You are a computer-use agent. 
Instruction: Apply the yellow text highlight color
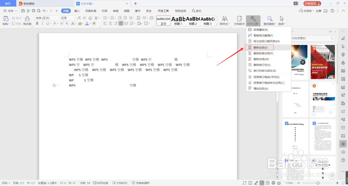(x=80, y=23)
